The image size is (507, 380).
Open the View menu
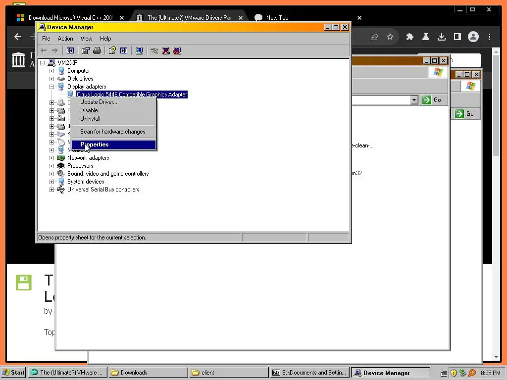pos(86,39)
